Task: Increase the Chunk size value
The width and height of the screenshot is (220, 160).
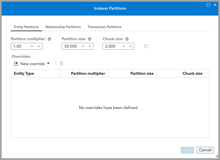Action: pyautogui.click(x=131, y=46)
